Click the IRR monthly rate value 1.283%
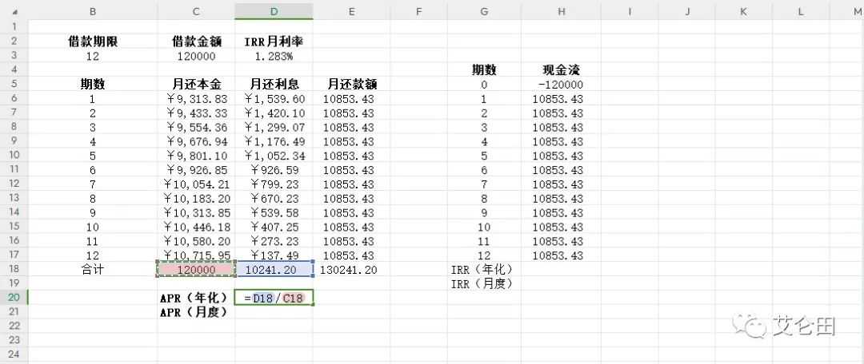 (x=274, y=56)
